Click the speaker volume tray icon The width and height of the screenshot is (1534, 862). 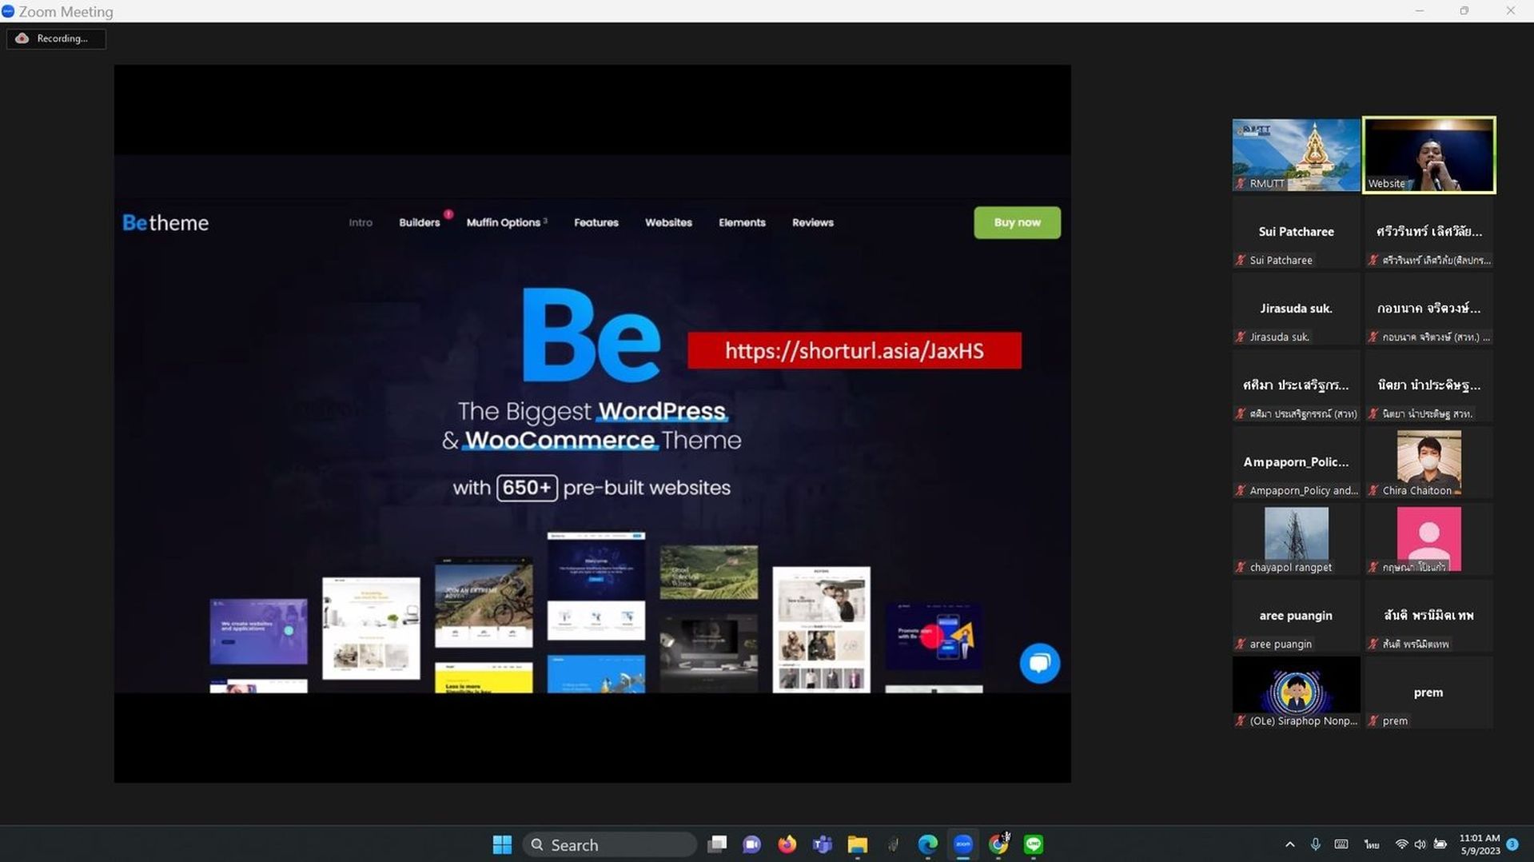tap(1420, 844)
